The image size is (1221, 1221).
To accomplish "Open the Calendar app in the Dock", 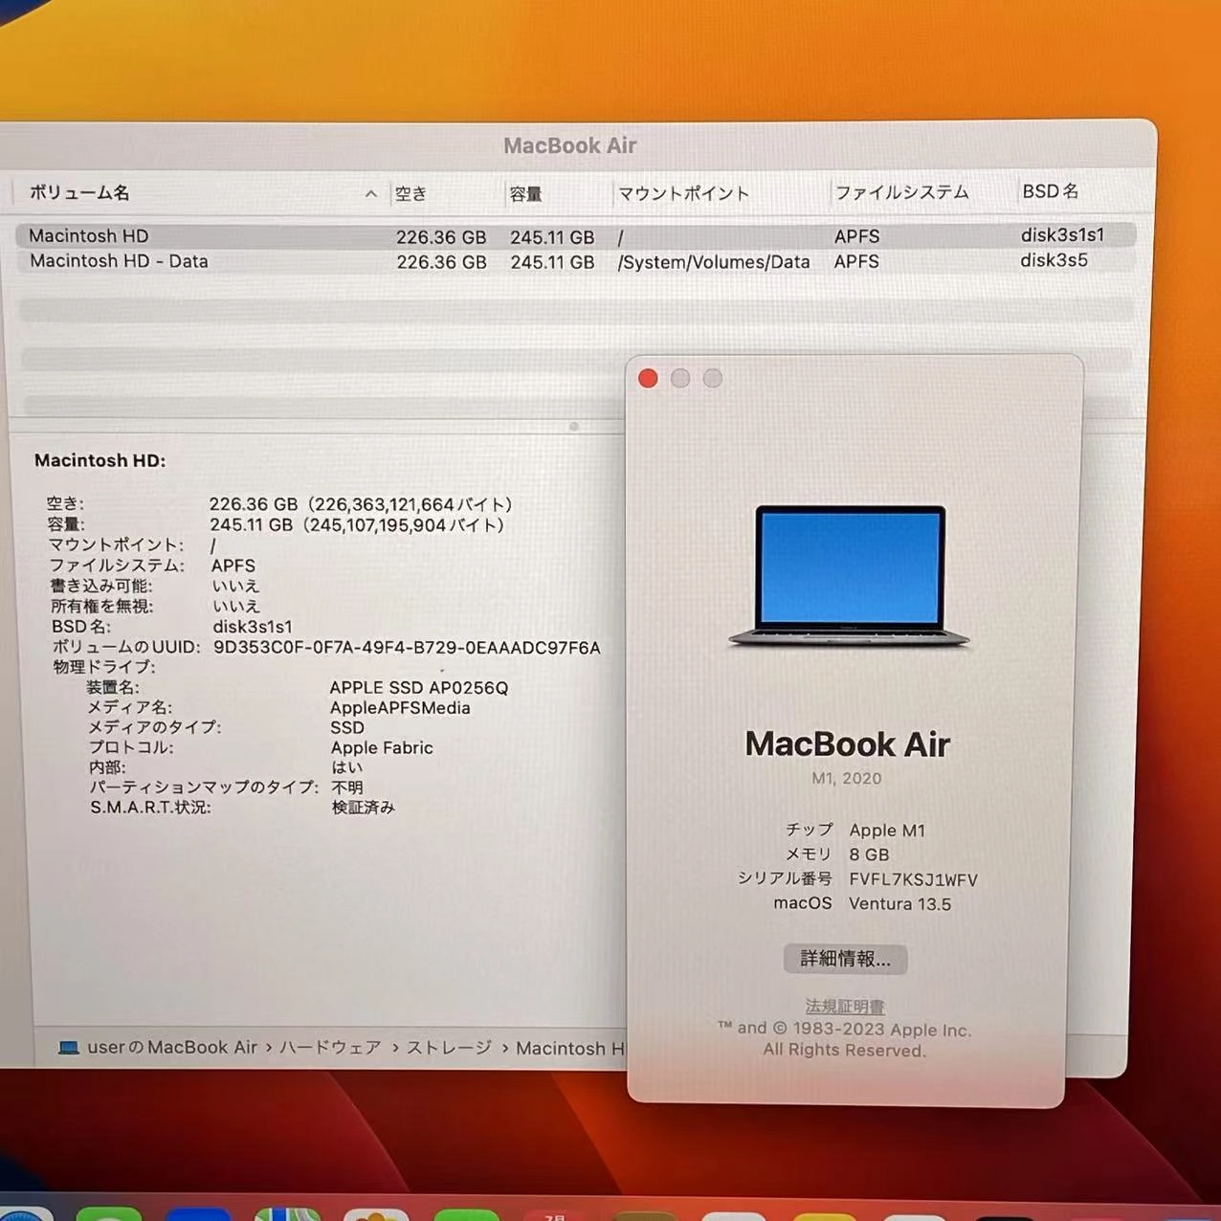I will (552, 1215).
